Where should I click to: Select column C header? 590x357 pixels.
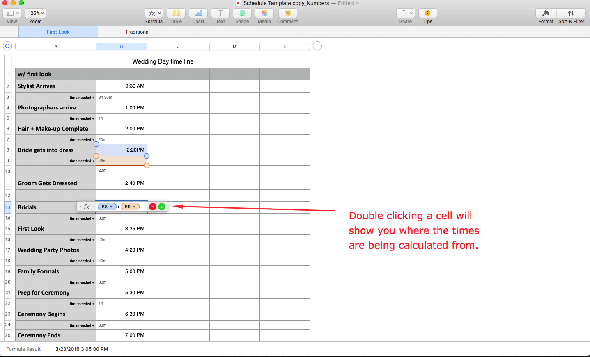[178, 46]
